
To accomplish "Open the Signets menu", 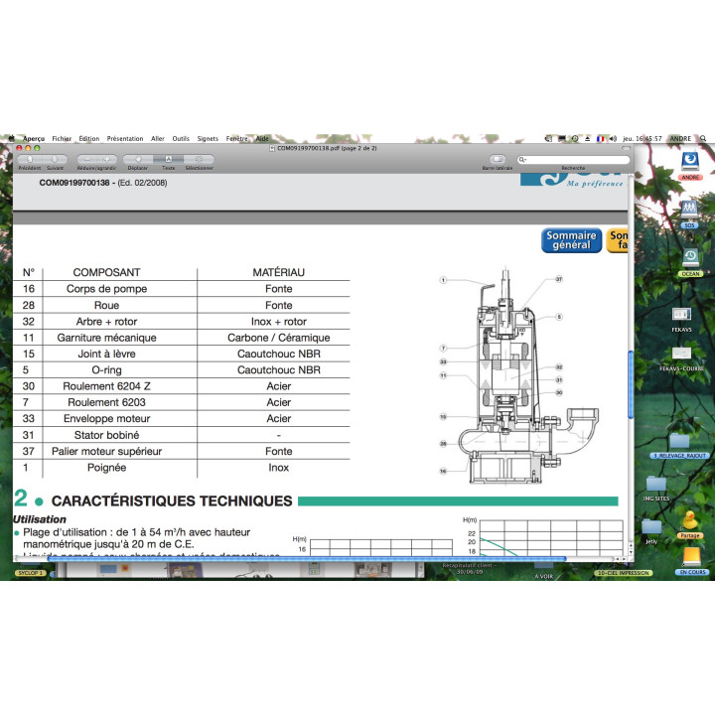I will (208, 139).
